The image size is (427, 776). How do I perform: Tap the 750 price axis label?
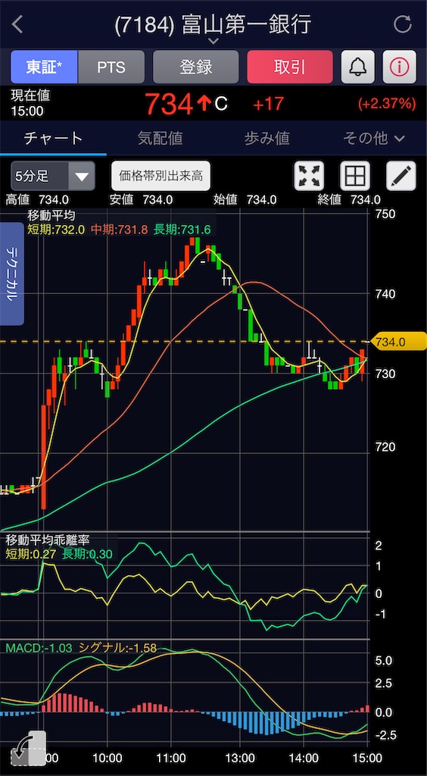tap(384, 214)
